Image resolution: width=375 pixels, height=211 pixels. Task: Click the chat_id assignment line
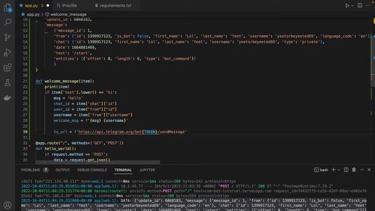coord(85,104)
